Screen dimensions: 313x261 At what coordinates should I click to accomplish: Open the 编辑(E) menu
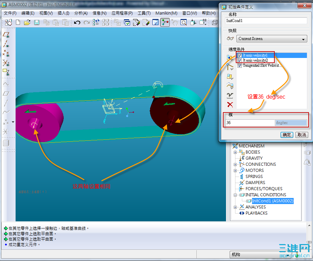28,13
